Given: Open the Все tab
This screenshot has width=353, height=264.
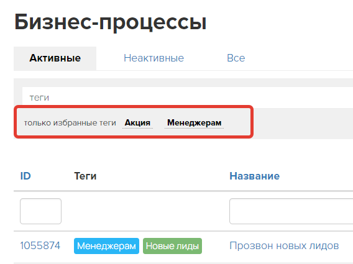Looking at the screenshot, I should (236, 58).
